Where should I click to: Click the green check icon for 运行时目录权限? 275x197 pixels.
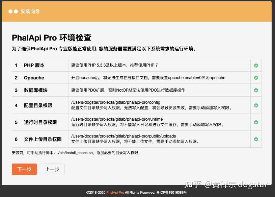[256, 122]
